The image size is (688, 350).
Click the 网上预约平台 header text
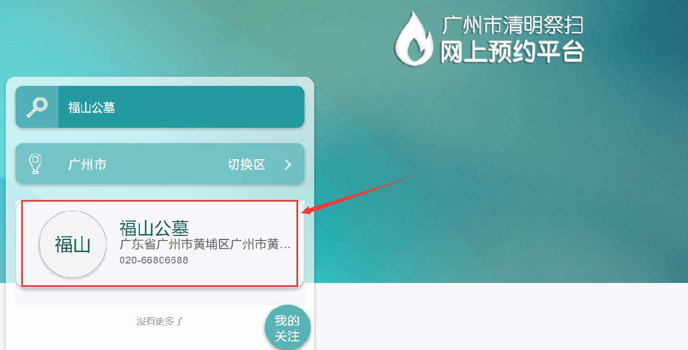(512, 52)
